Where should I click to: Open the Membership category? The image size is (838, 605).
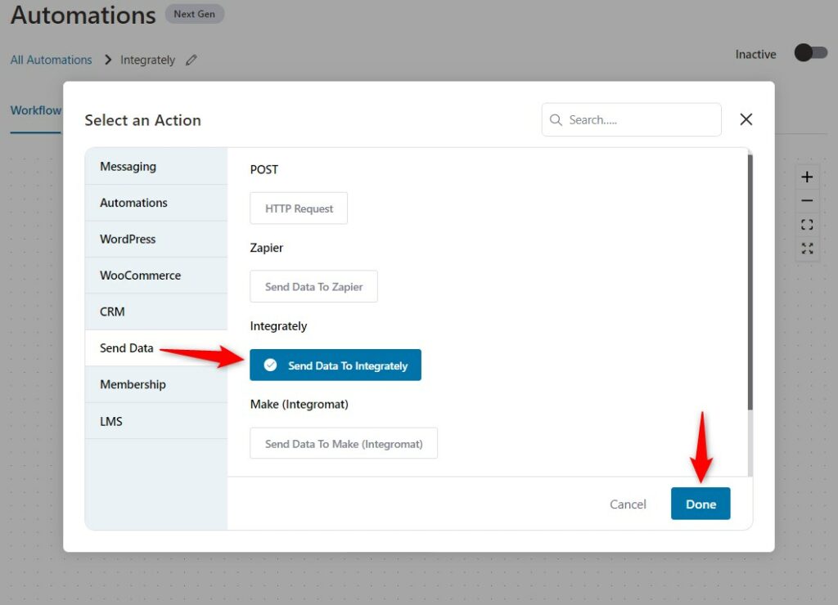point(156,384)
